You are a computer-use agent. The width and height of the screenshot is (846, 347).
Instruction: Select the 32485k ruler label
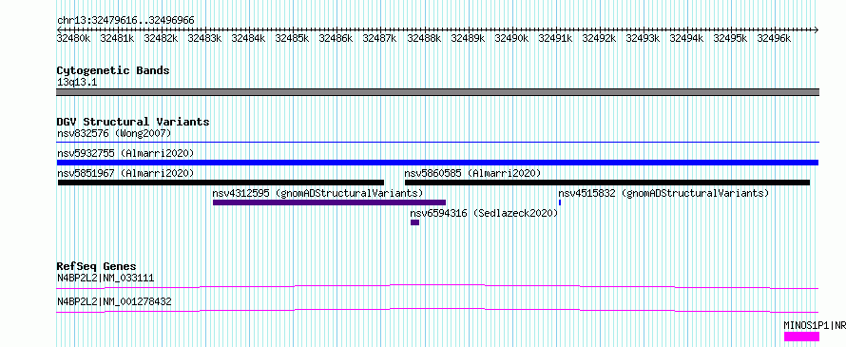(x=292, y=38)
